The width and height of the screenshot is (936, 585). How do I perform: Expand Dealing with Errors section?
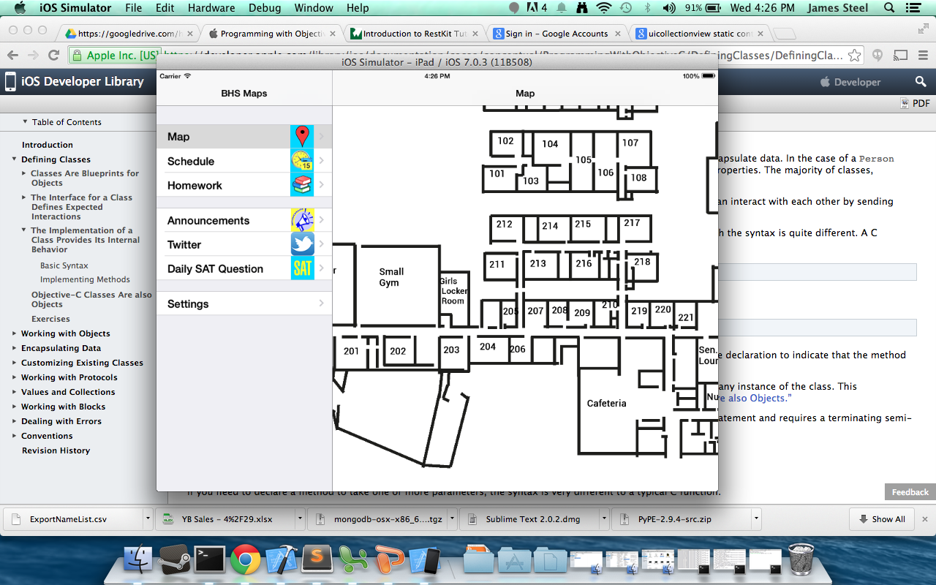14,421
